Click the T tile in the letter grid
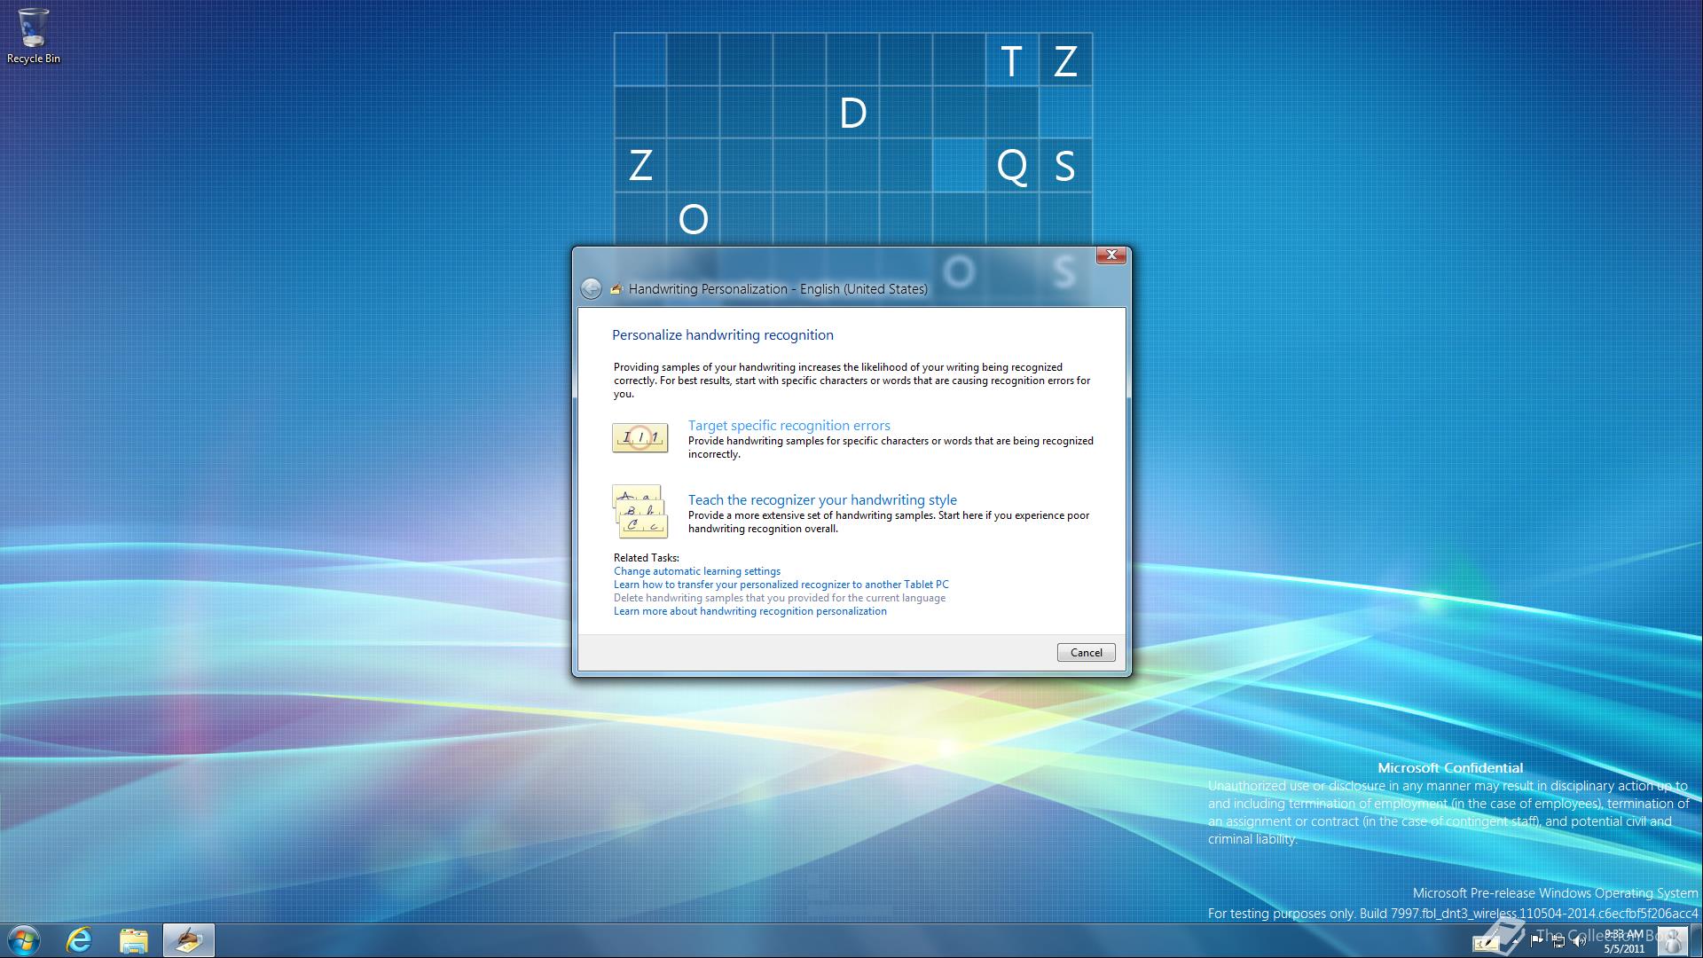Viewport: 1703px width, 958px height. [x=1012, y=60]
